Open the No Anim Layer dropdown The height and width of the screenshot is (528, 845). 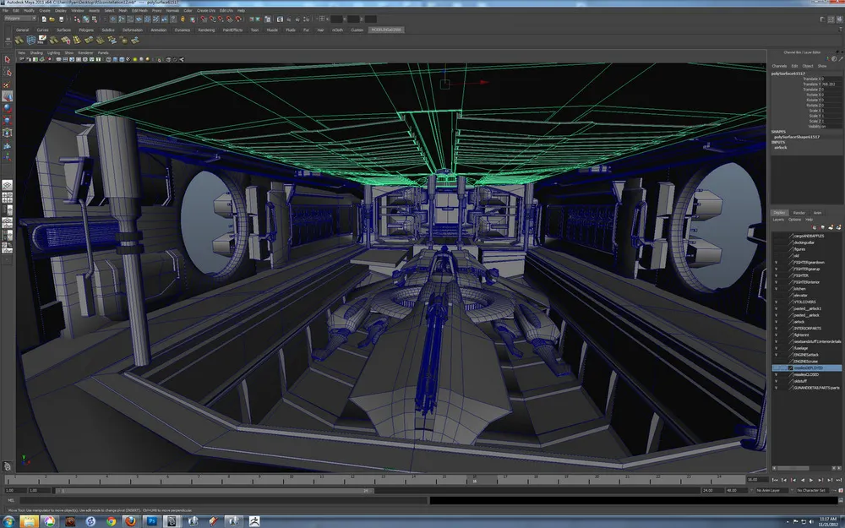click(774, 490)
